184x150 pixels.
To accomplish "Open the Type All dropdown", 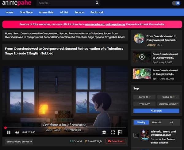I will pos(144,104).
